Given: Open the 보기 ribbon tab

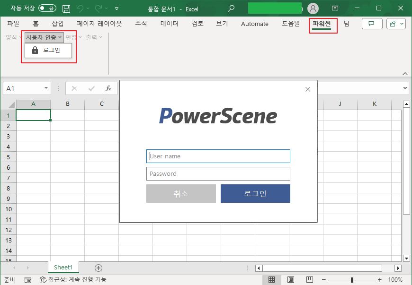Looking at the screenshot, I should tap(222, 24).
